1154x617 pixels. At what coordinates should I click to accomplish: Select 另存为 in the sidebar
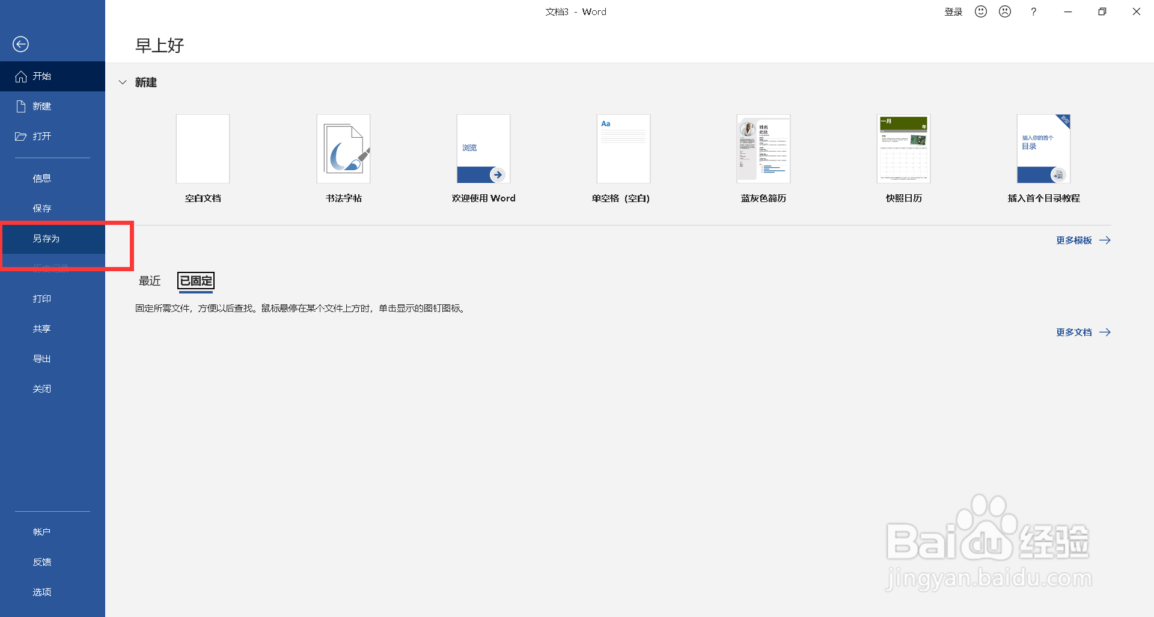click(52, 239)
